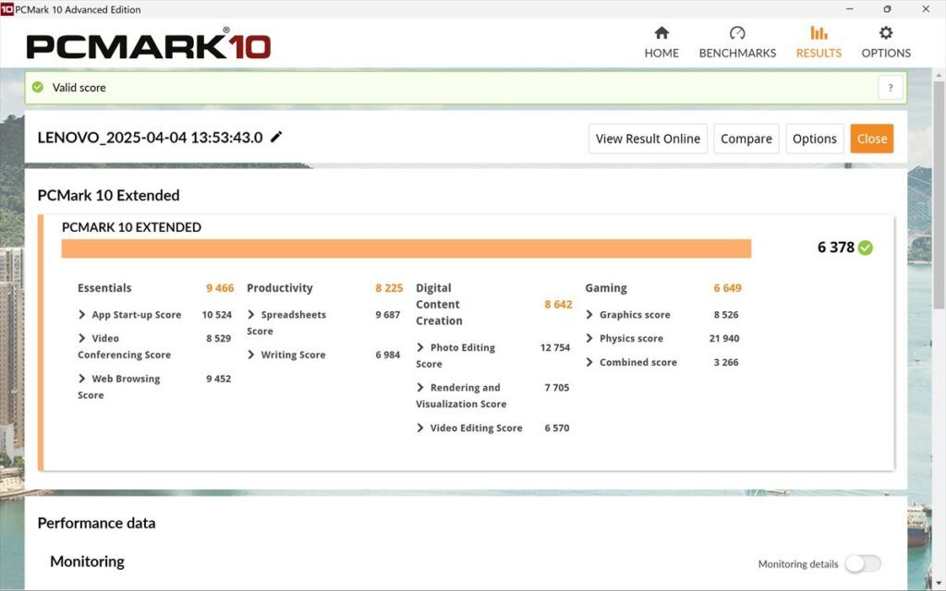
Task: Toggle Monitoring details switch
Action: click(863, 564)
